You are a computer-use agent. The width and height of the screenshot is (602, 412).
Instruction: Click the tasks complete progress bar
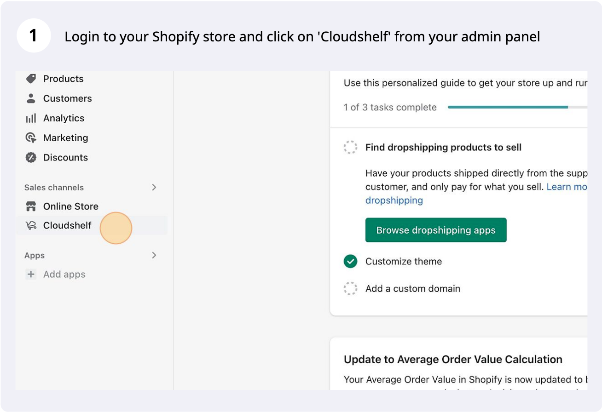(x=517, y=107)
